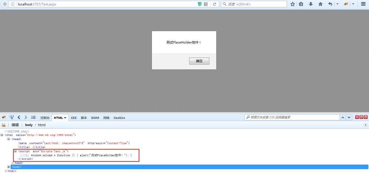369x187 pixels.
Task: Open the downloads arrow icon
Action: 311,4
